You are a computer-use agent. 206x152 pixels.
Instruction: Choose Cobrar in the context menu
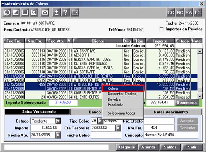pyautogui.click(x=123, y=88)
